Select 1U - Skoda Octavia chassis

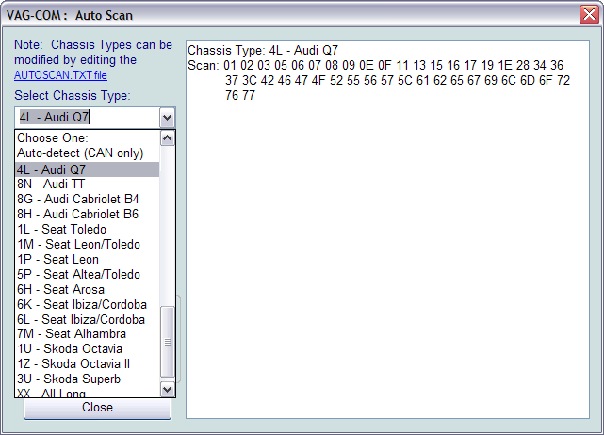tap(70, 349)
